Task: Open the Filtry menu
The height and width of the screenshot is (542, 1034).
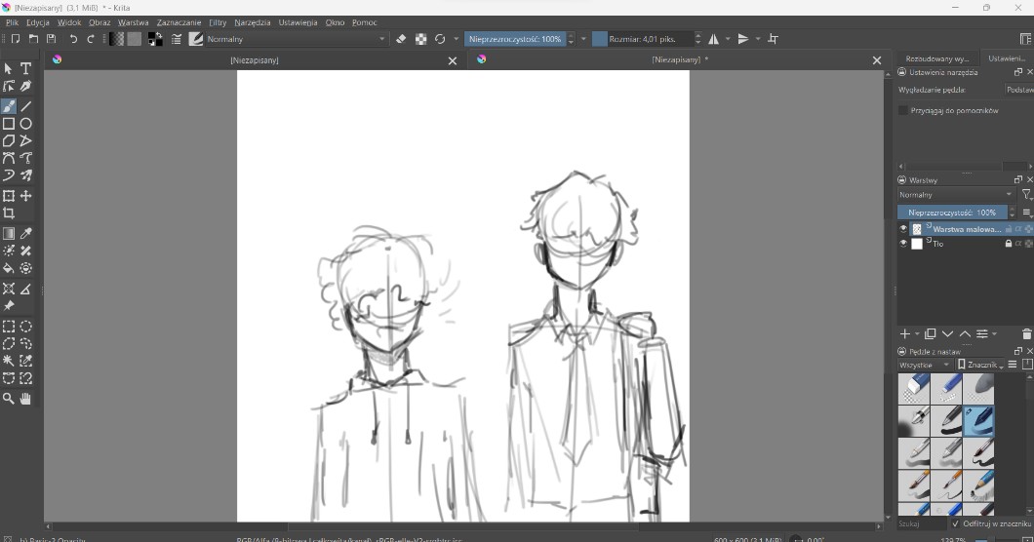Action: [218, 22]
